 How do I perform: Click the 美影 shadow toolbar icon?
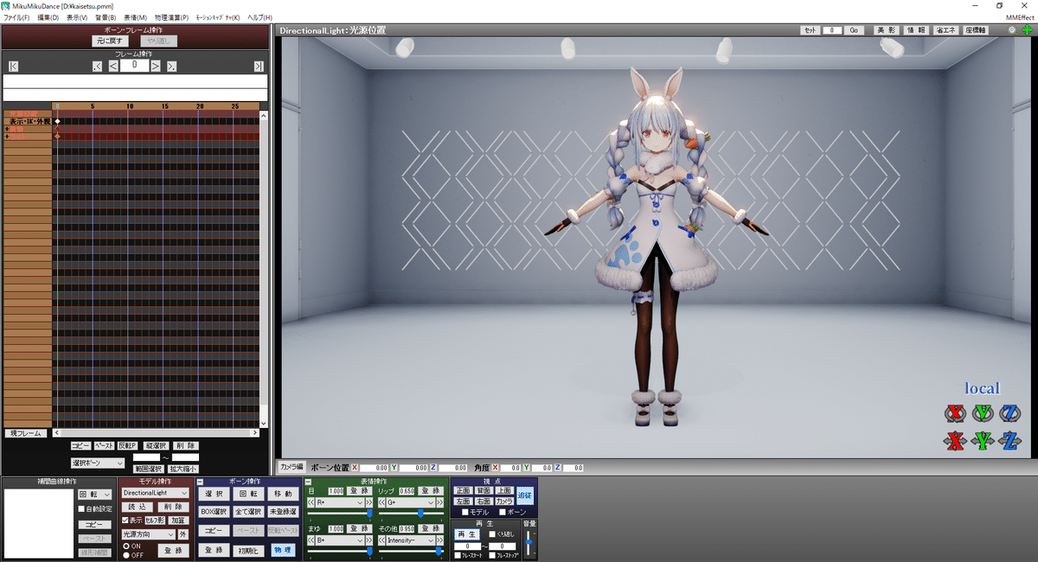[887, 29]
